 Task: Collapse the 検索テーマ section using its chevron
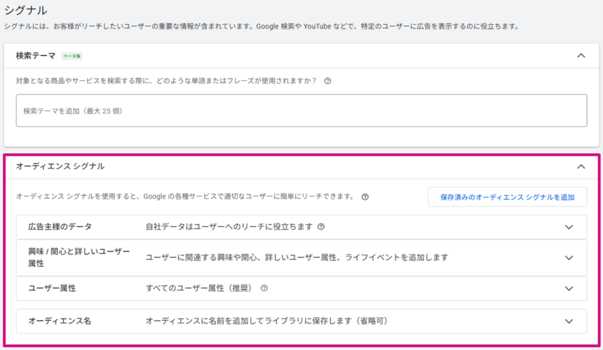click(581, 56)
